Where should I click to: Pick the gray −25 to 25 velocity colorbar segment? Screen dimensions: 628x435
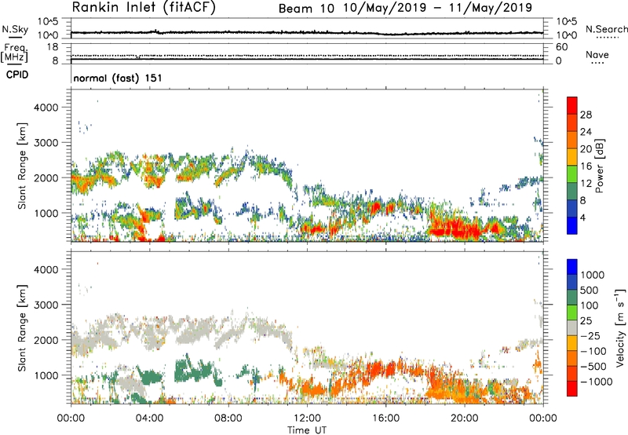(572, 328)
